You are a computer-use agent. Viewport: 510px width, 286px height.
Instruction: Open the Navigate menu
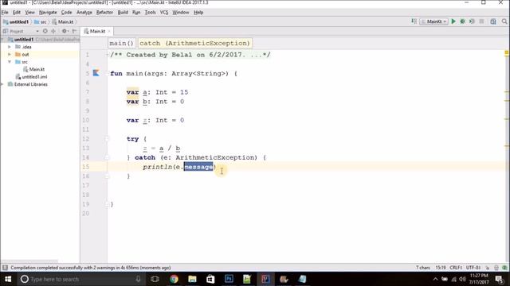pos(48,13)
